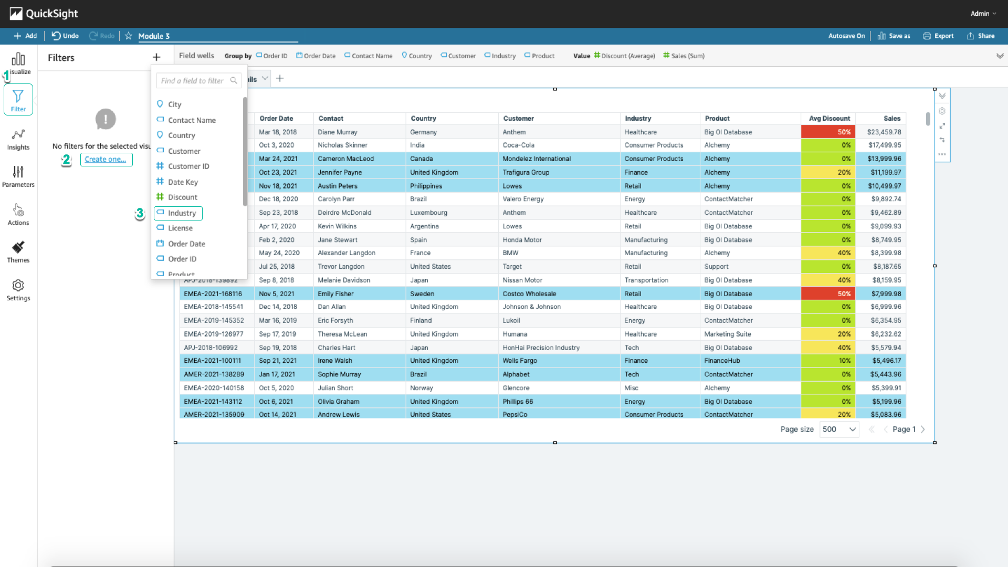This screenshot has width=1008, height=567.
Task: Click the Create one... link
Action: tap(106, 160)
